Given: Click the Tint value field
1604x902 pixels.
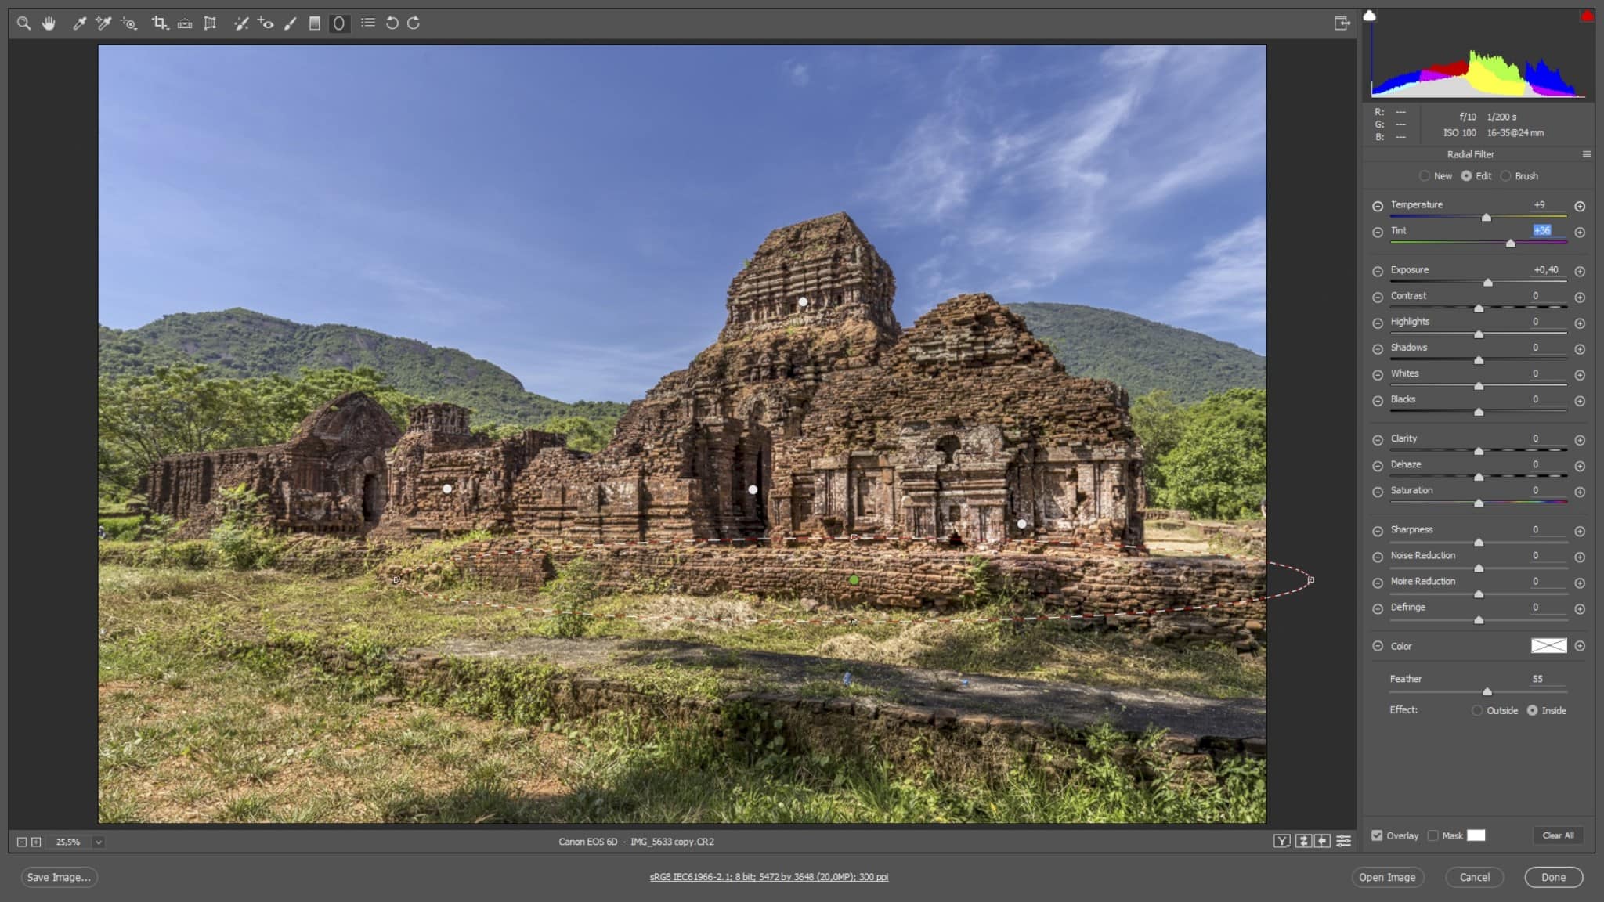Looking at the screenshot, I should (1542, 230).
